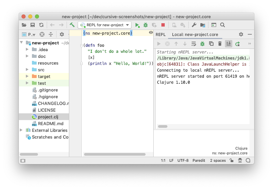Toggle tool window bars in status bar

tap(23, 160)
